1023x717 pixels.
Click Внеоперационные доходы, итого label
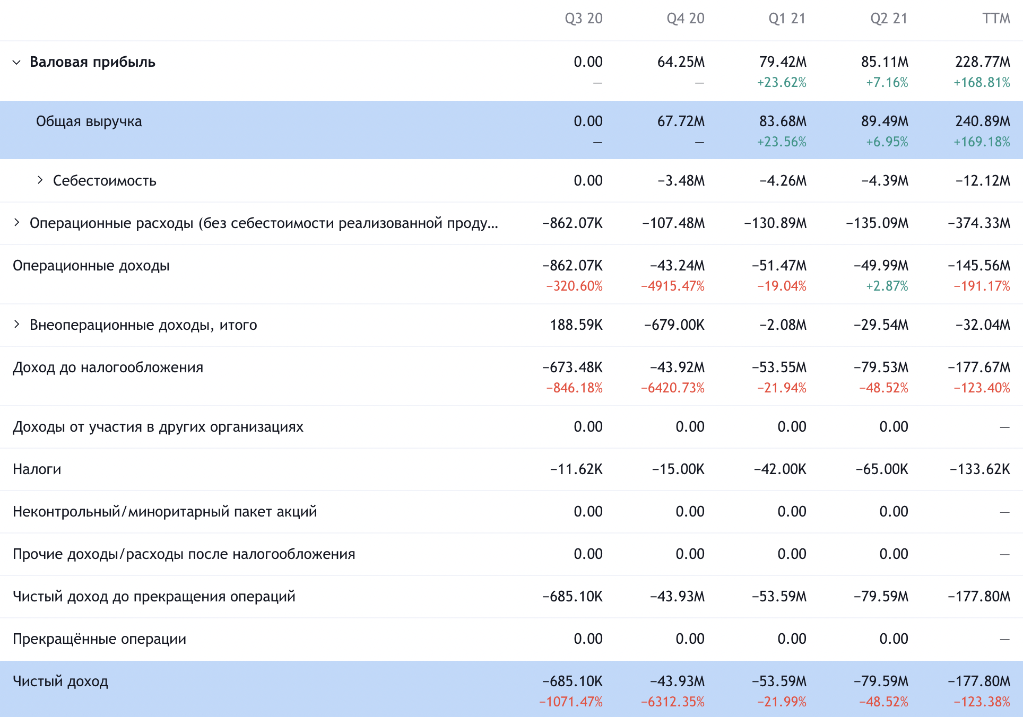coord(143,325)
